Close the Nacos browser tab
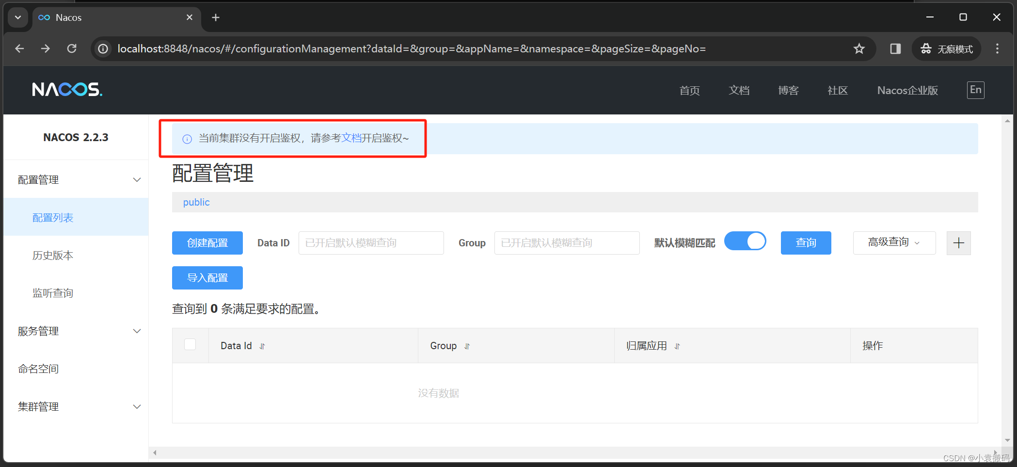The height and width of the screenshot is (467, 1017). click(x=190, y=17)
